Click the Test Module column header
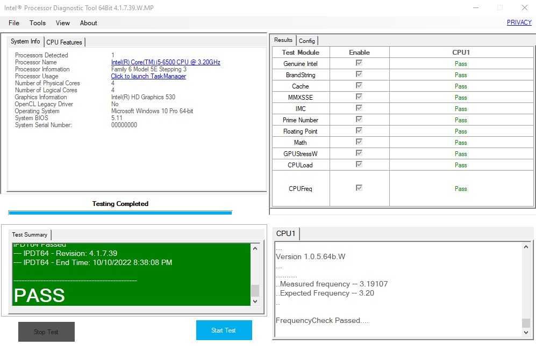 pyautogui.click(x=301, y=52)
